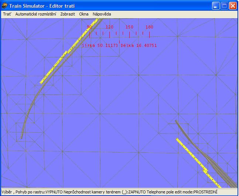The width and height of the screenshot is (239, 196).
Task: Click the Délka 16.40751 longitude readout
Action: 139,45
